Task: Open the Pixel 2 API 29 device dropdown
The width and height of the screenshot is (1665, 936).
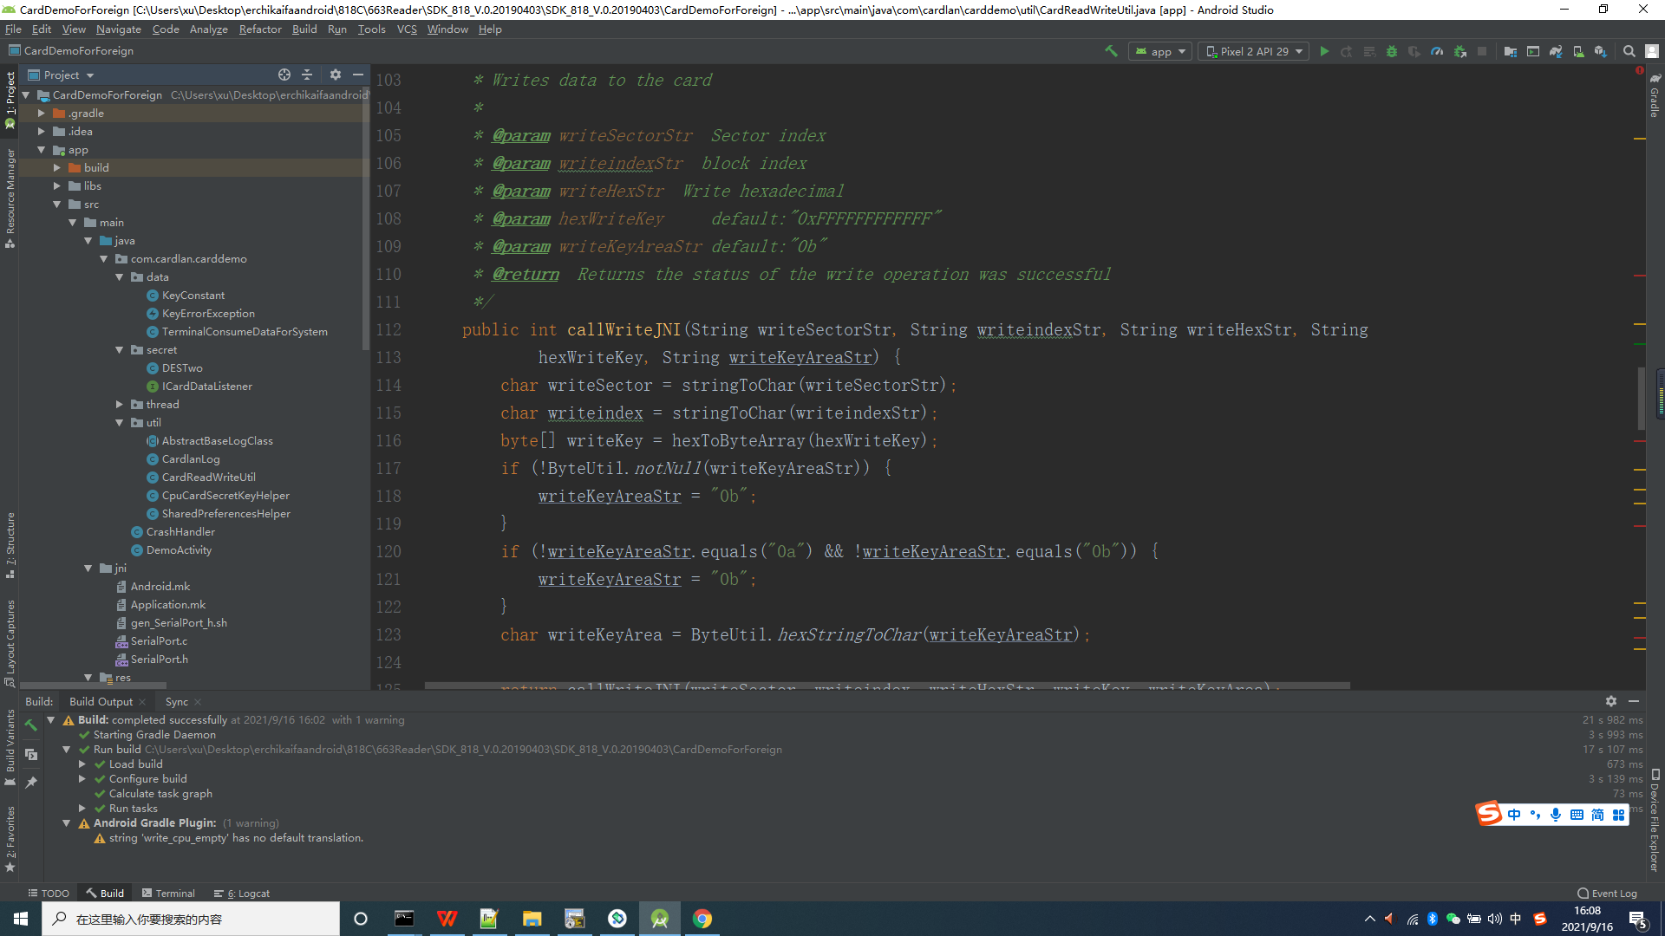Action: click(1254, 51)
